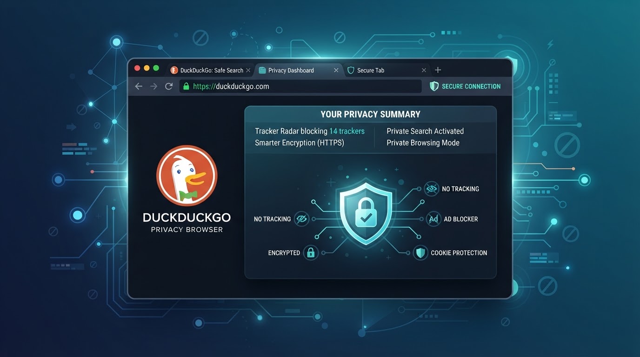Click the duckduckgo.com address bar
The width and height of the screenshot is (640, 357).
point(300,86)
